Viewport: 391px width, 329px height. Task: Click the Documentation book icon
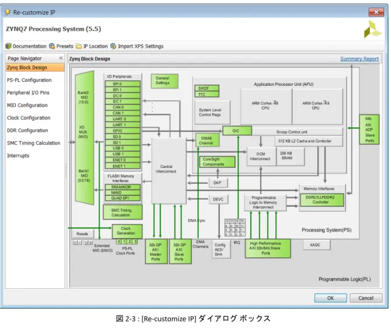(9, 46)
